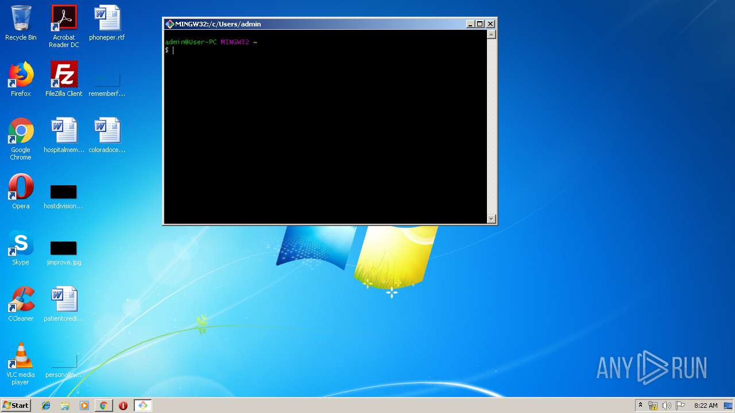Maximize the MINGW32 terminal window
The width and height of the screenshot is (735, 413).
coord(480,24)
